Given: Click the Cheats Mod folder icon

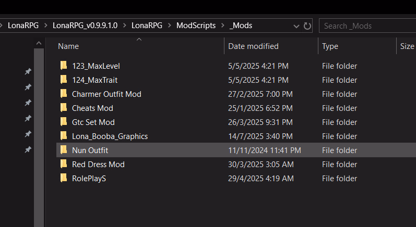Looking at the screenshot, I should click(64, 108).
